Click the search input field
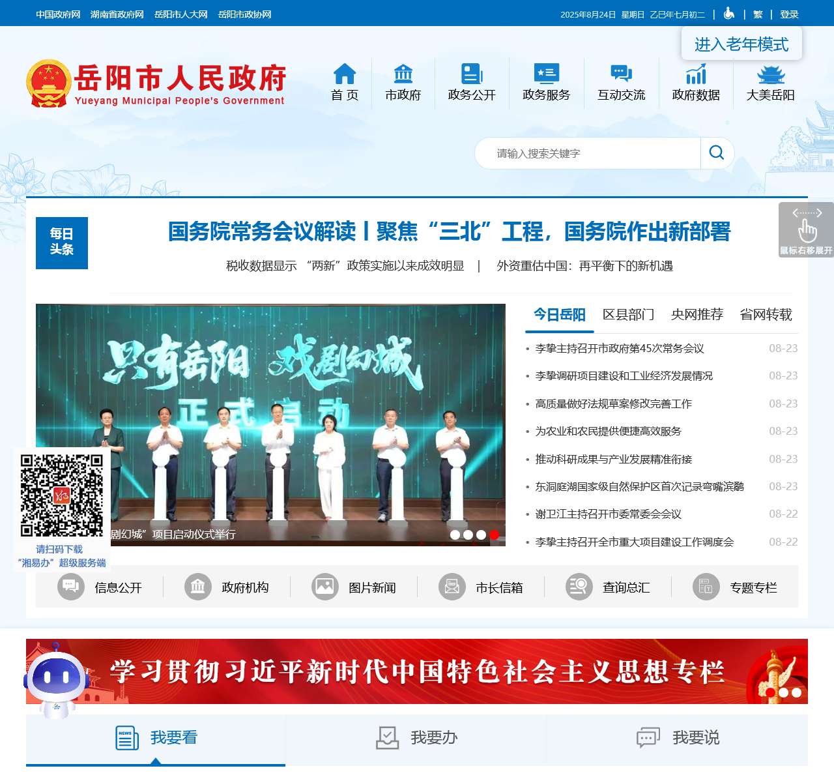The width and height of the screenshot is (834, 779). 586,153
